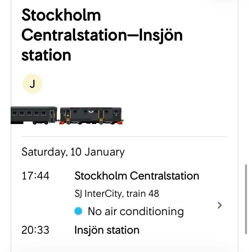Open the SJ InterCity, train 48 details
249x252 pixels.
pyautogui.click(x=117, y=193)
